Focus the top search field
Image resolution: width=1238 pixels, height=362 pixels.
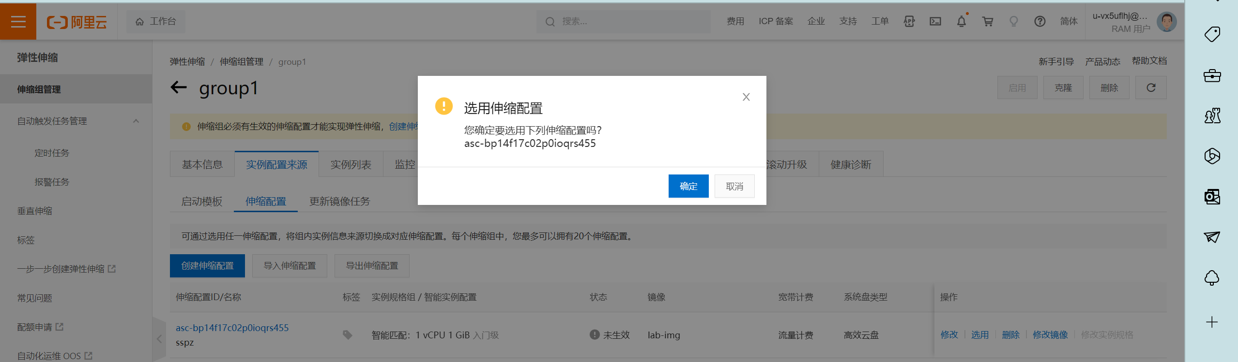[x=623, y=22]
